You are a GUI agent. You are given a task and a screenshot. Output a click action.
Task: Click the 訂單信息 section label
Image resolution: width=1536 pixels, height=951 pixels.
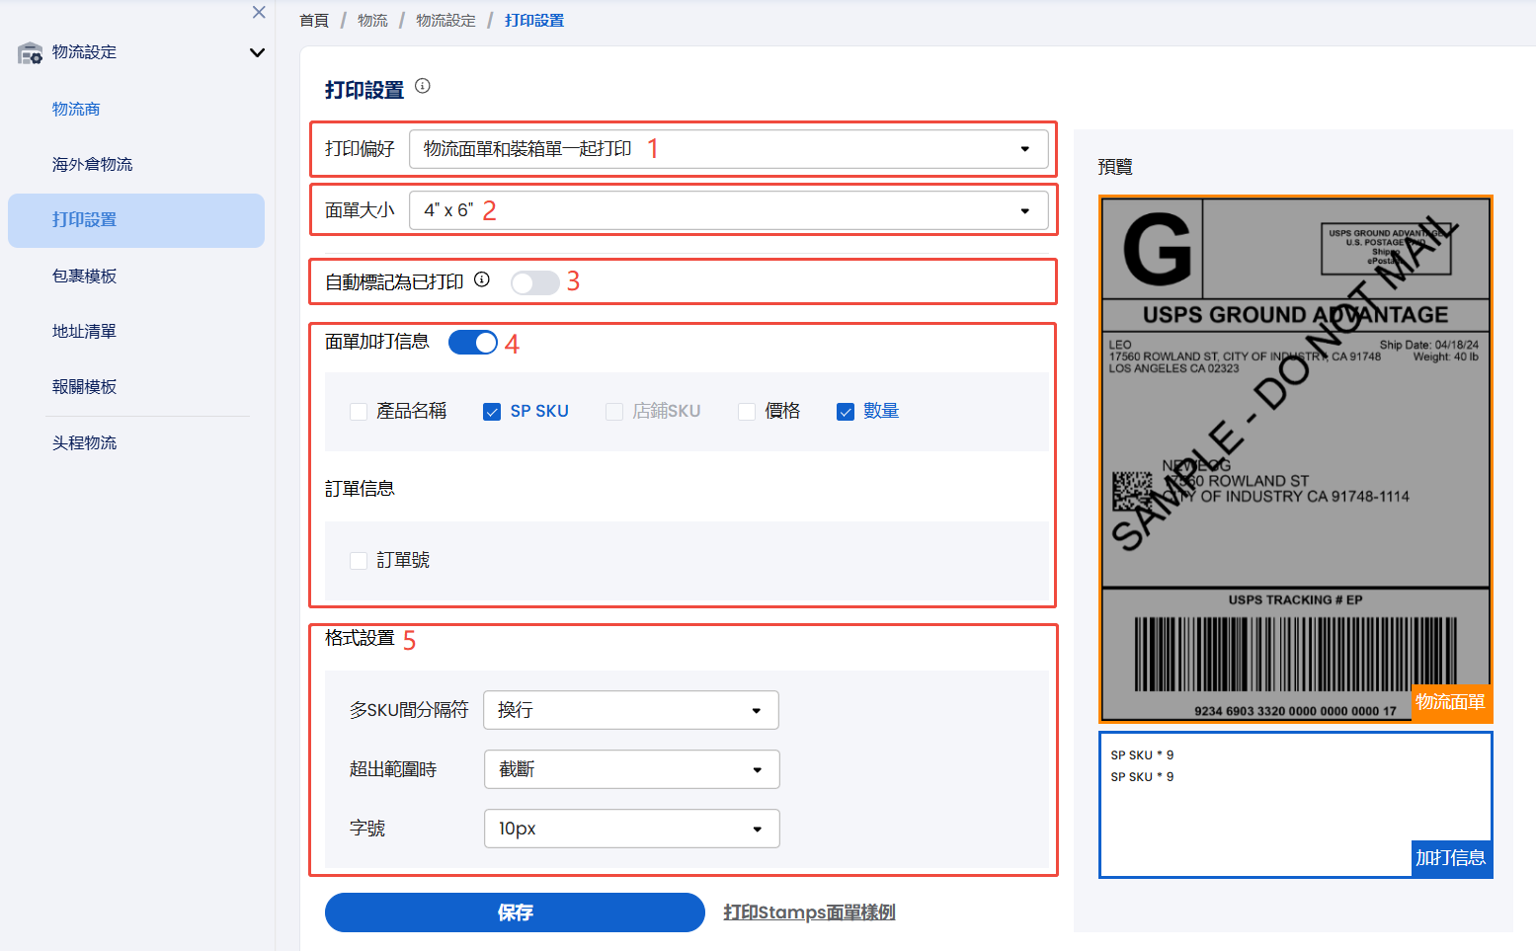360,489
